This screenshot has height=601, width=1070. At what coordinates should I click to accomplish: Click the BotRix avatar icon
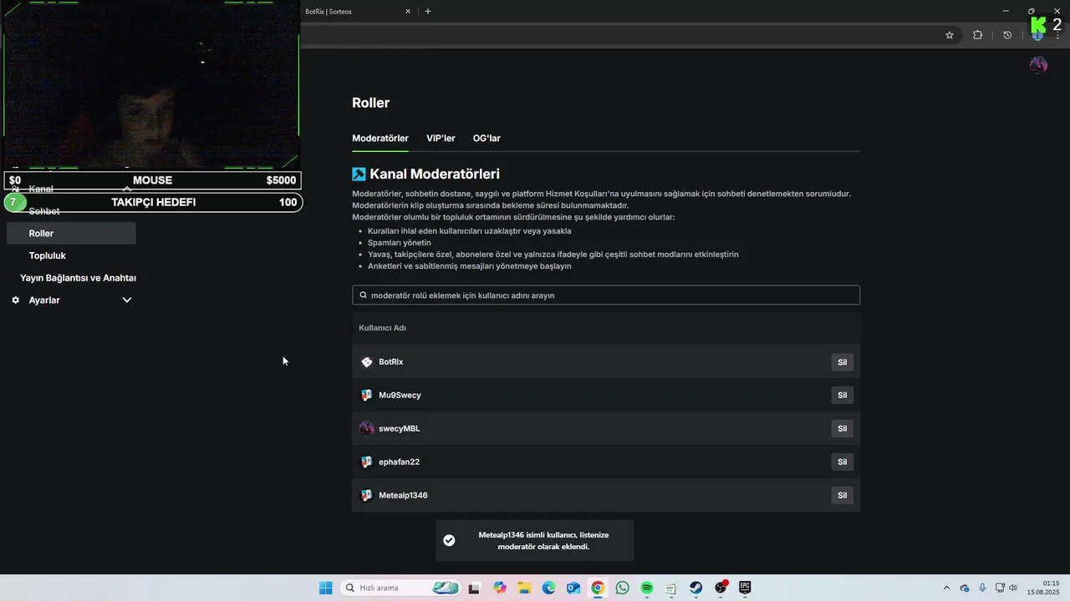click(x=366, y=362)
